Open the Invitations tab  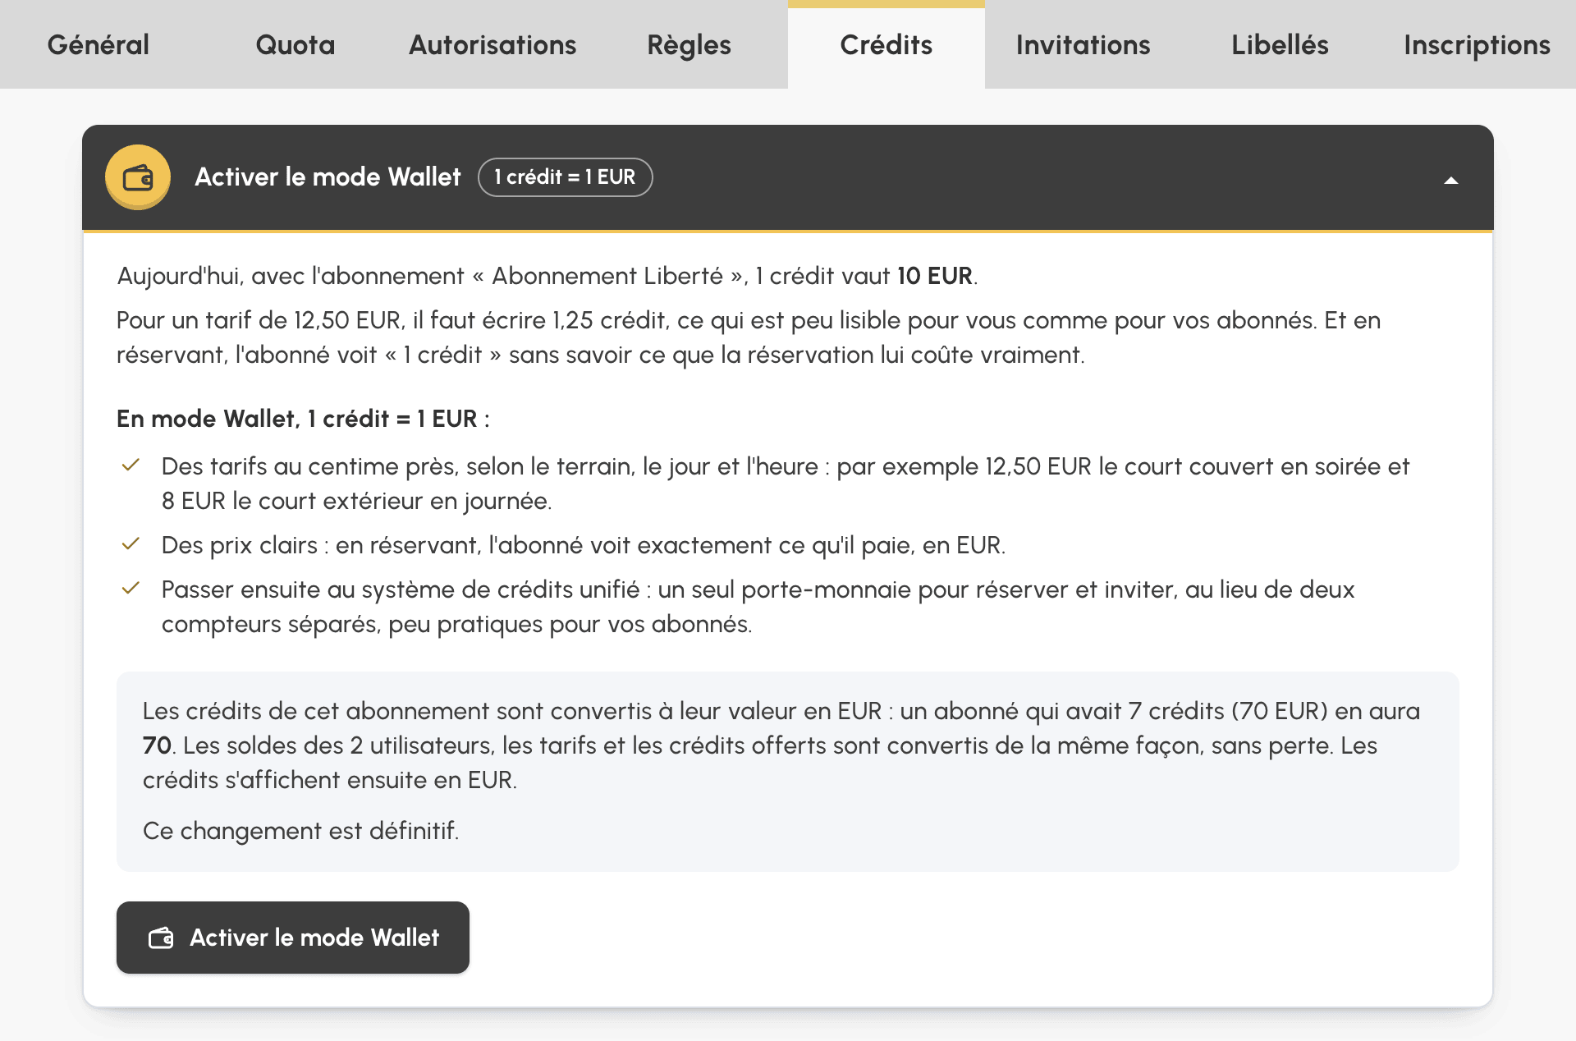click(1083, 44)
